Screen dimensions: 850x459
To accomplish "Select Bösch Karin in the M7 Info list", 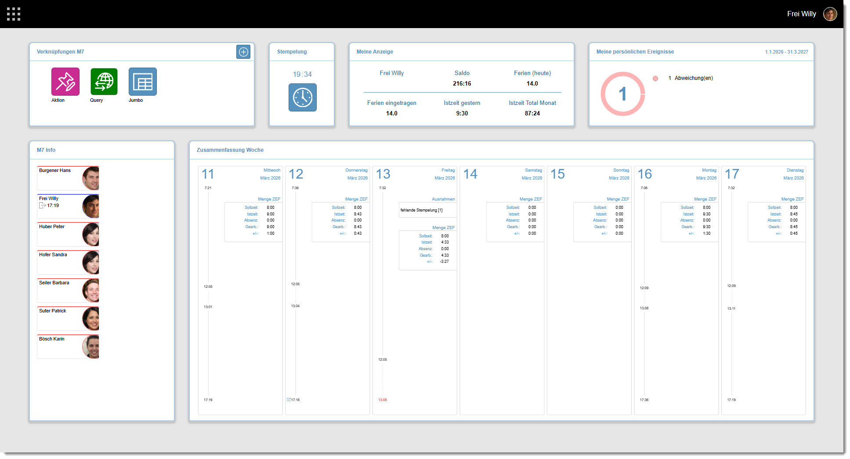I will tap(68, 347).
